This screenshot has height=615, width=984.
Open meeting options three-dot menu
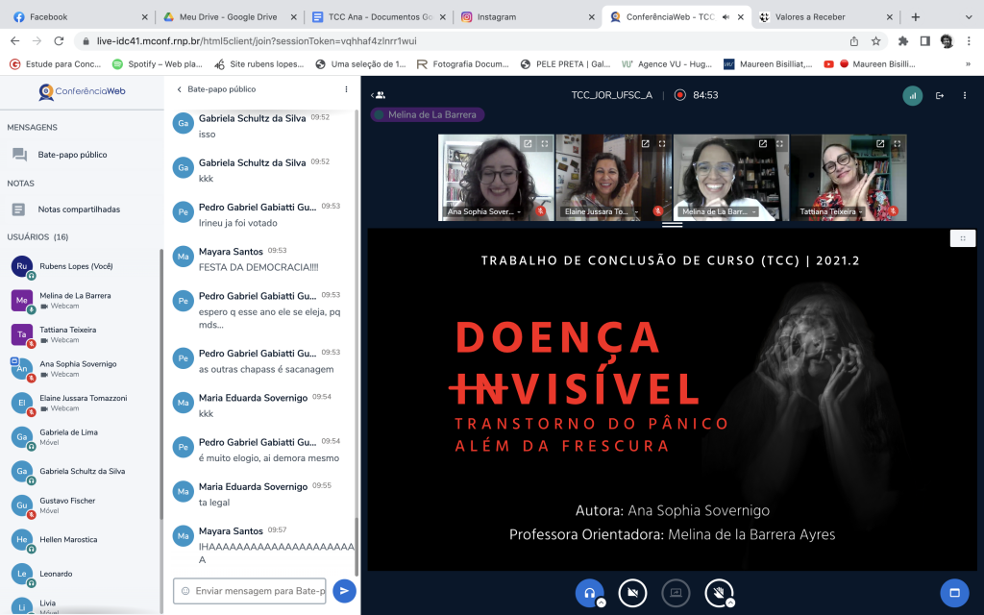coord(966,95)
